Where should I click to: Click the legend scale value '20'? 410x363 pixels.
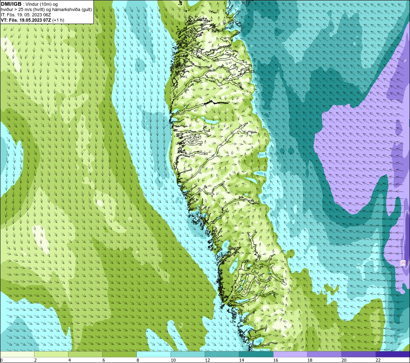(x=344, y=360)
